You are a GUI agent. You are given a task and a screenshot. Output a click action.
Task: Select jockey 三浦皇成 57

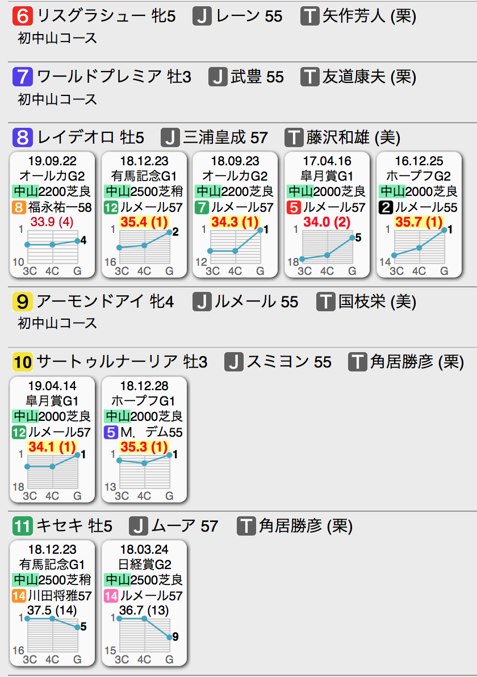click(225, 138)
